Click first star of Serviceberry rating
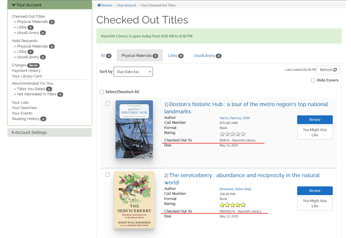This screenshot has height=238, width=351. click(x=222, y=205)
